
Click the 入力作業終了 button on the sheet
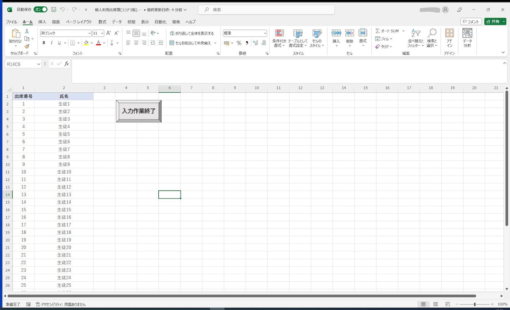tap(139, 111)
